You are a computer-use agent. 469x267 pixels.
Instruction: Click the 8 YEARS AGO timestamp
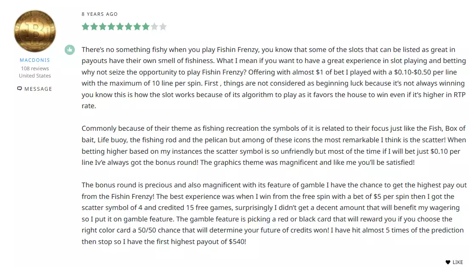(99, 14)
